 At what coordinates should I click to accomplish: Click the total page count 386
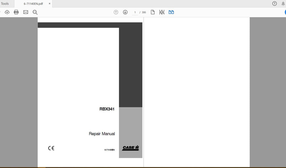[x=144, y=12]
